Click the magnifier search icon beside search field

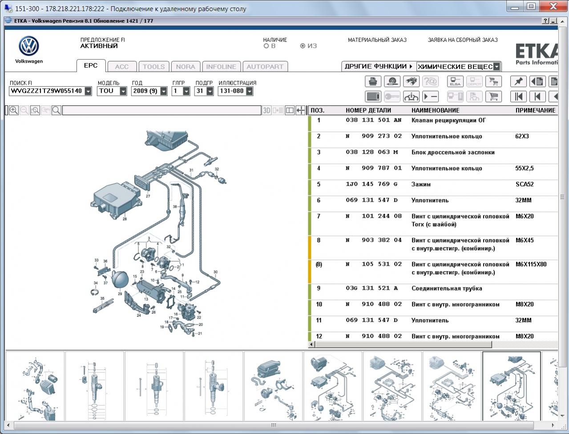coord(56,110)
